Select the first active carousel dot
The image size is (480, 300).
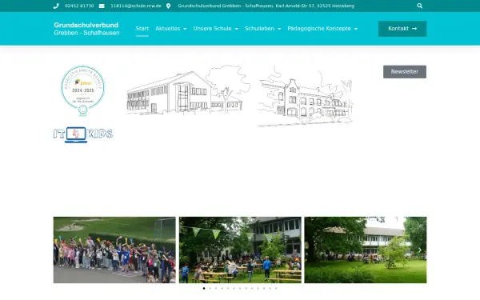204,288
